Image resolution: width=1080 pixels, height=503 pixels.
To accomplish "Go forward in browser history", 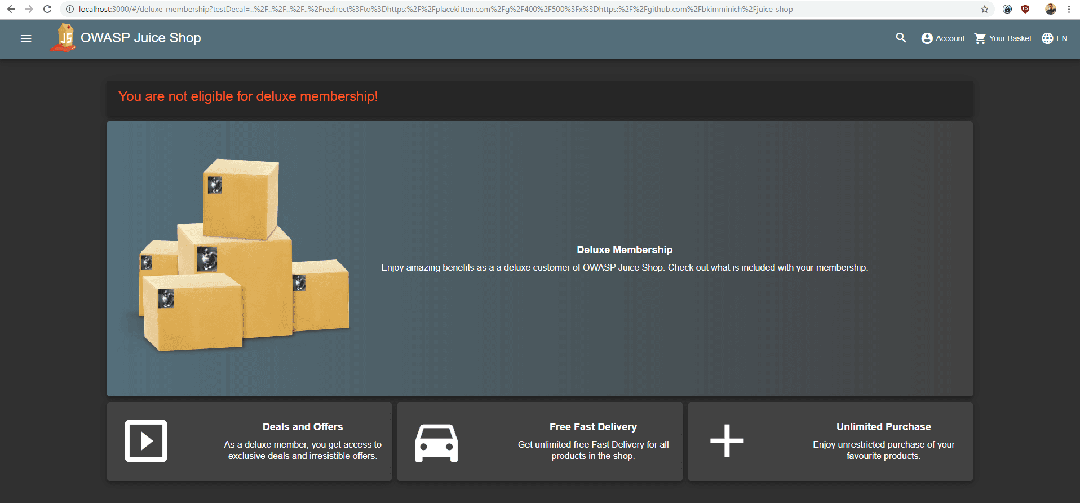I will pyautogui.click(x=29, y=9).
